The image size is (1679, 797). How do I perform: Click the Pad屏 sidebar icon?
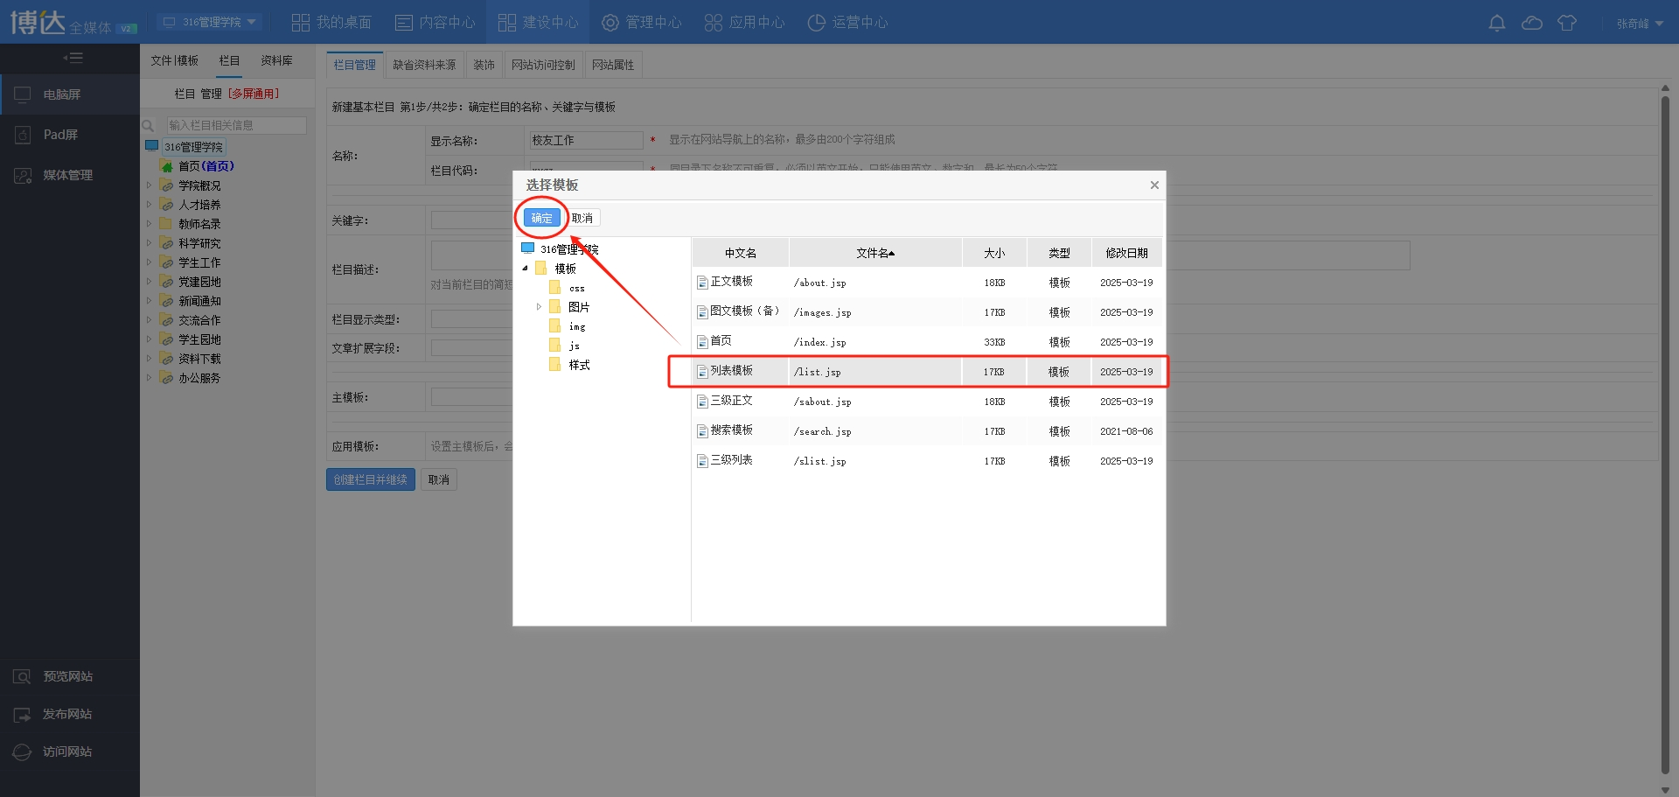[x=23, y=135]
